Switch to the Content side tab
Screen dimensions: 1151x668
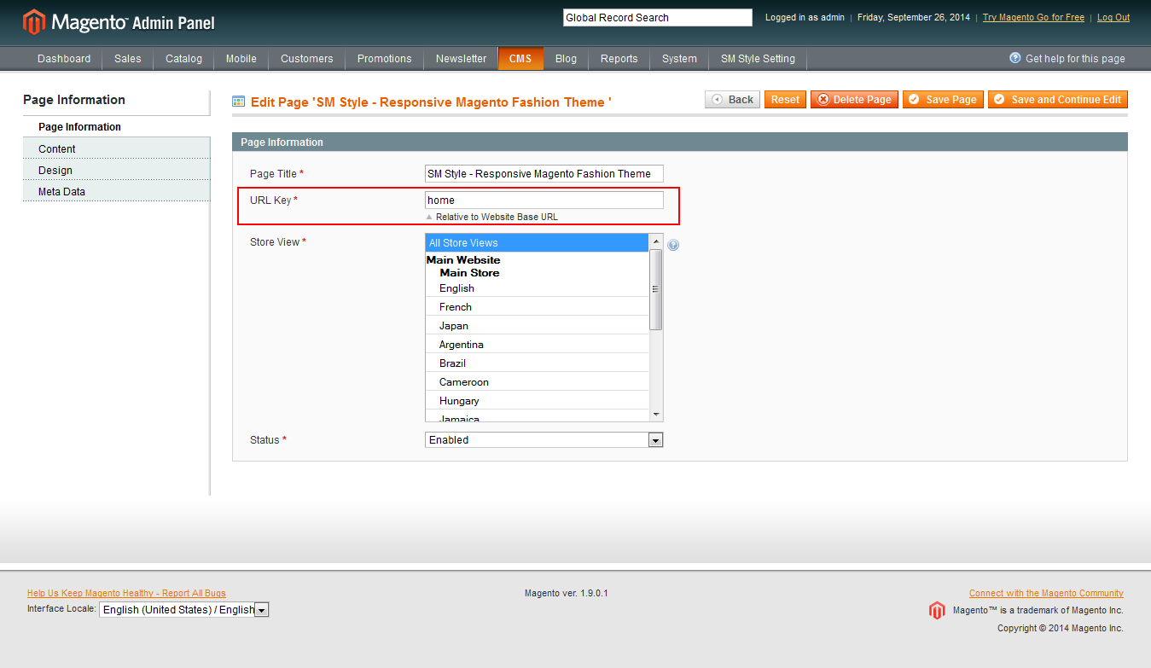pyautogui.click(x=116, y=148)
